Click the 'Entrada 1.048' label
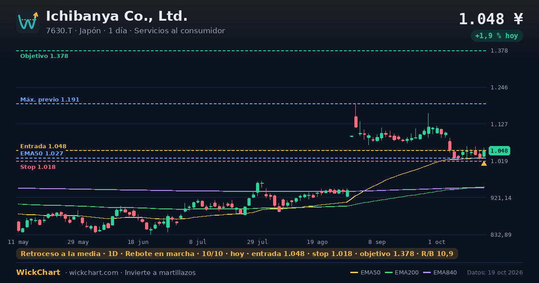Screen dimensions: 539x283 (43, 146)
